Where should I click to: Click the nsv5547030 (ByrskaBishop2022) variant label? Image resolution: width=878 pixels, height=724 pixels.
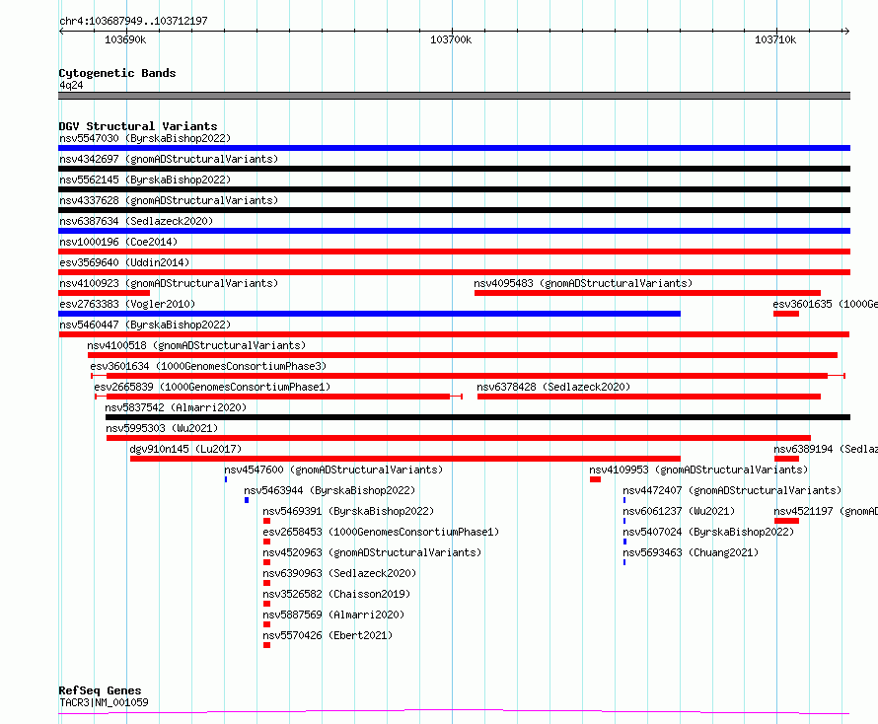pyautogui.click(x=145, y=138)
